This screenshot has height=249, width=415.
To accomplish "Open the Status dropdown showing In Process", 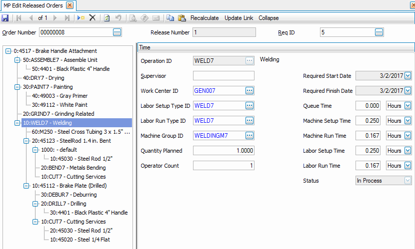I will tap(408, 181).
